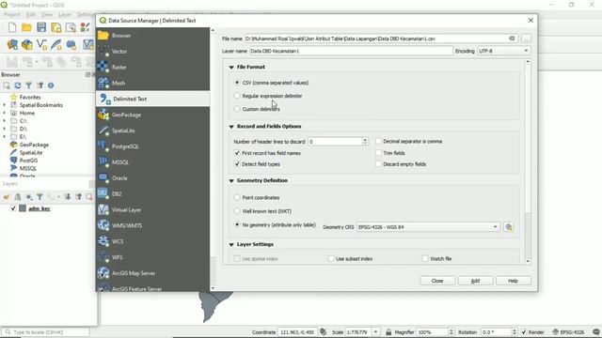Collapse the File Format section
The height and width of the screenshot is (338, 602).
click(231, 67)
